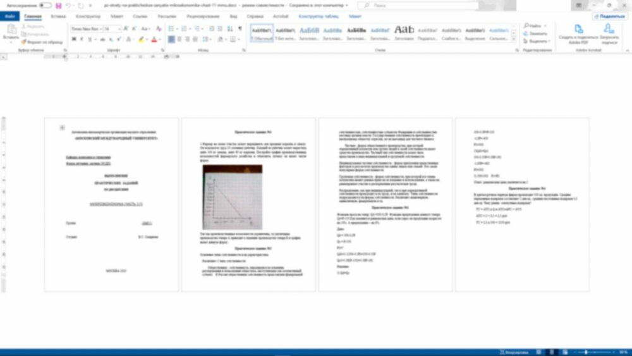
Task: Toggle bold formatting (Ж)
Action: pos(74,39)
